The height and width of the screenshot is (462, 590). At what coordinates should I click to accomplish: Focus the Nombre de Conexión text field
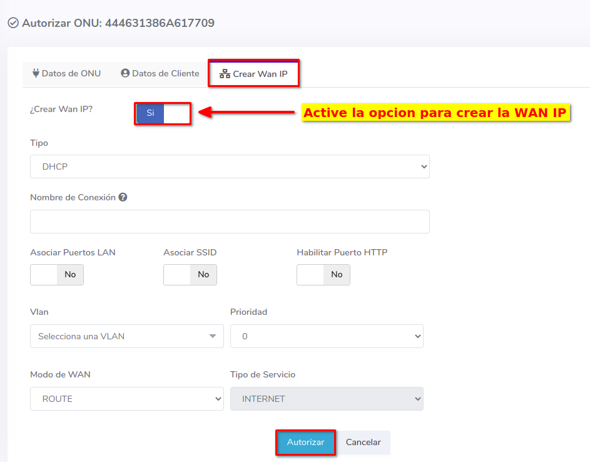click(x=230, y=222)
